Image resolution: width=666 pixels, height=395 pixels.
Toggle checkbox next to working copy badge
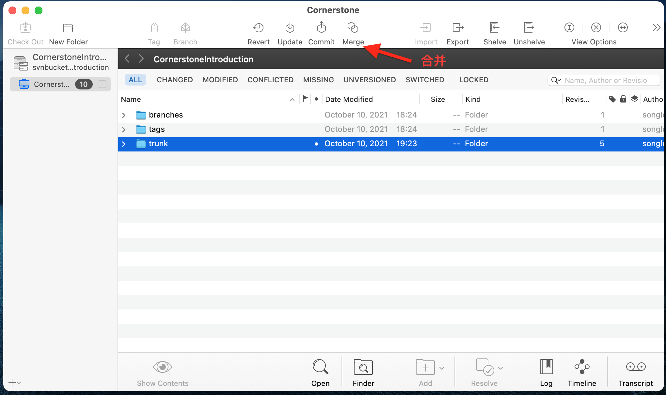click(103, 85)
